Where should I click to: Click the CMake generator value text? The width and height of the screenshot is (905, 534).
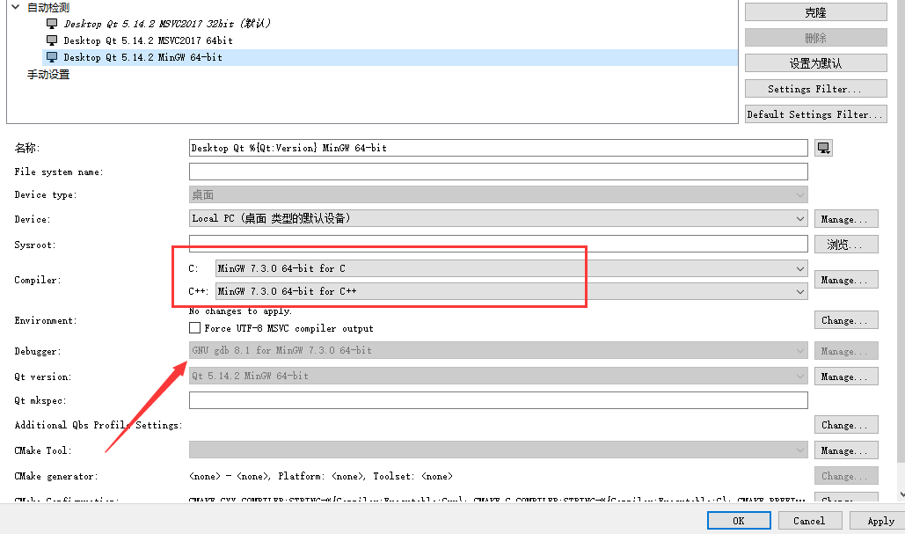(x=321, y=476)
